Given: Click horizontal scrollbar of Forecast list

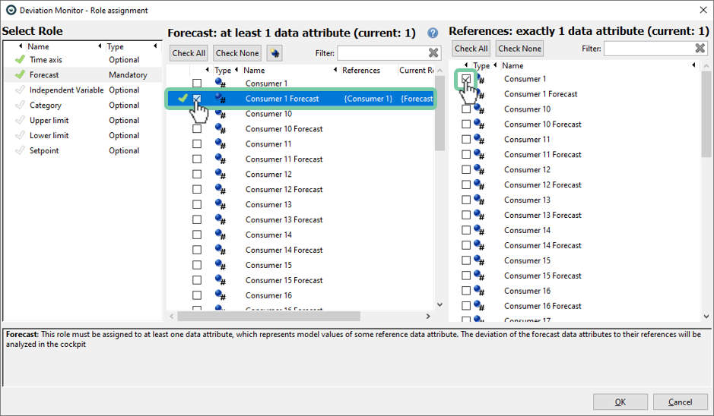Looking at the screenshot, I should pyautogui.click(x=268, y=316).
